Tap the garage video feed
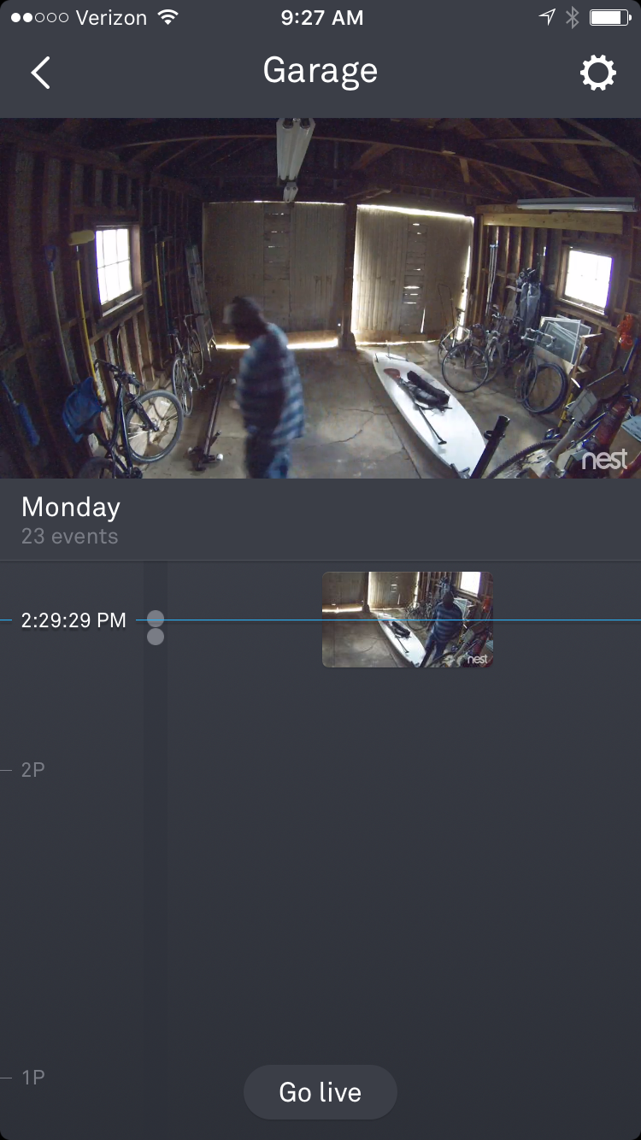641x1140 pixels. [x=320, y=298]
